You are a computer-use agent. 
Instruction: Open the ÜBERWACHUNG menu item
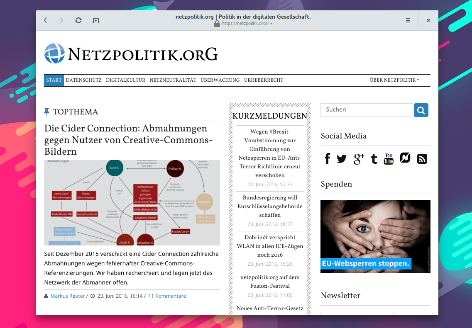[x=220, y=80]
